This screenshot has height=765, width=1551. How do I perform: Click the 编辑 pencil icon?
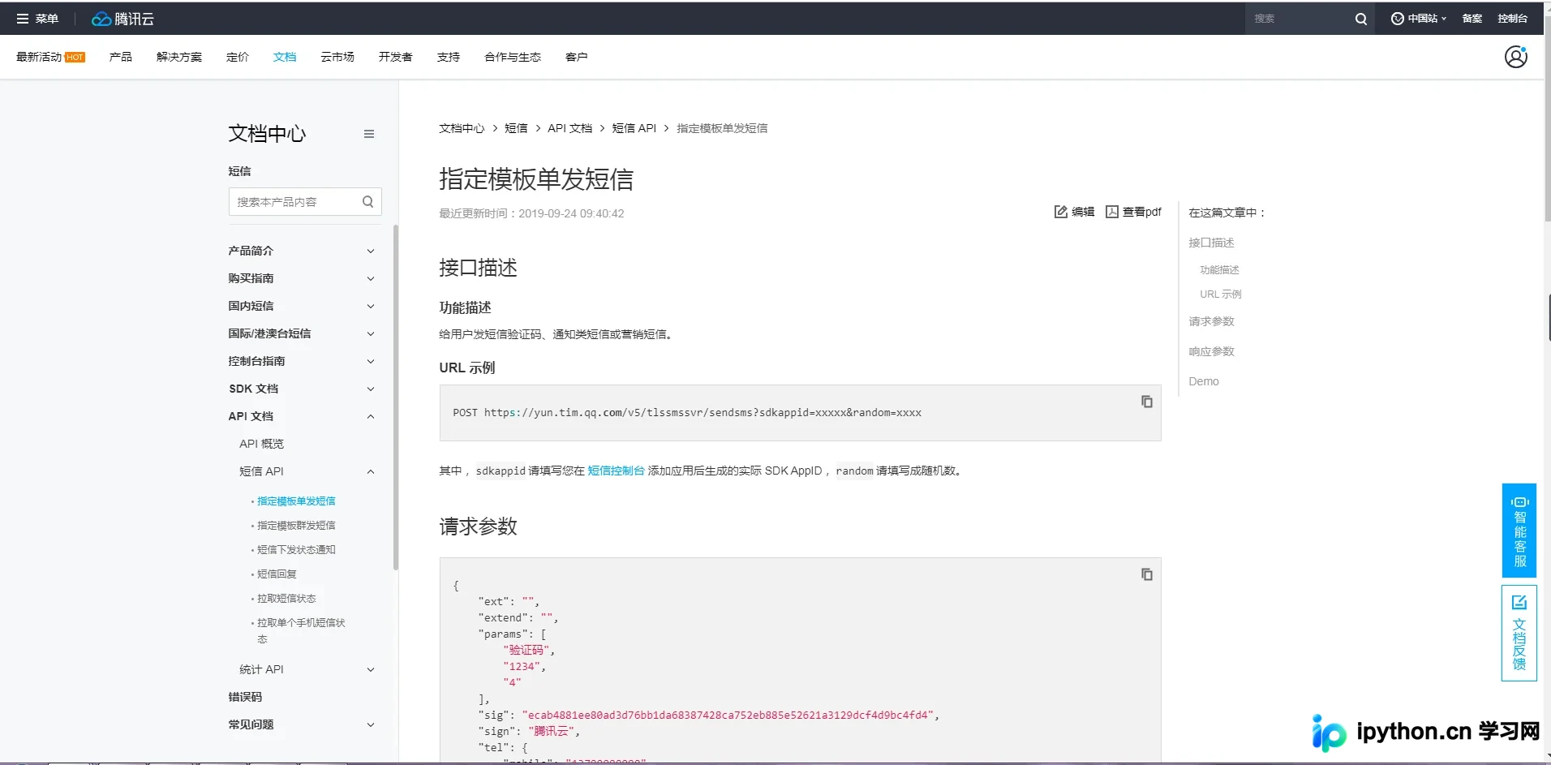click(1060, 212)
